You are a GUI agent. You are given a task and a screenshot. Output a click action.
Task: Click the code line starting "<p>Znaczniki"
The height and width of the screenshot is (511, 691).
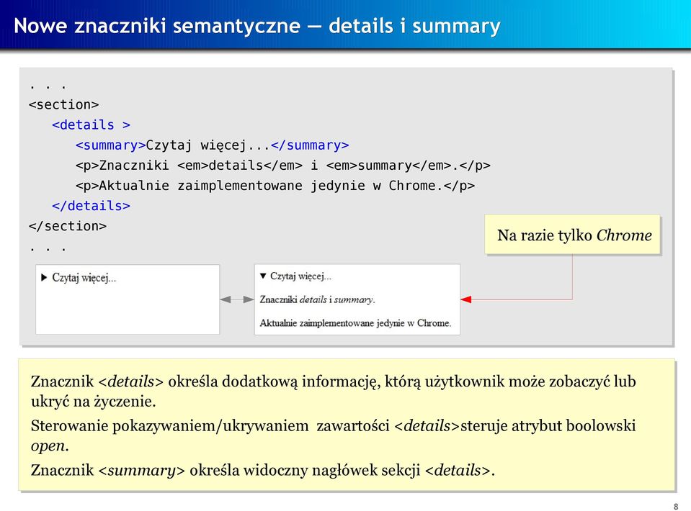[282, 166]
